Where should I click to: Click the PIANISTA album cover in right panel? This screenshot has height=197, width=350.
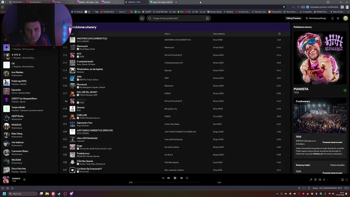(x=320, y=58)
